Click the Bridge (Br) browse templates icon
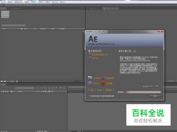Image resolution: width=177 pixels, height=132 pixels. click(x=103, y=83)
